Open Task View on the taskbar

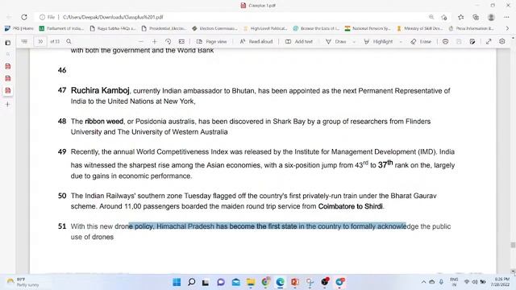tap(206, 282)
